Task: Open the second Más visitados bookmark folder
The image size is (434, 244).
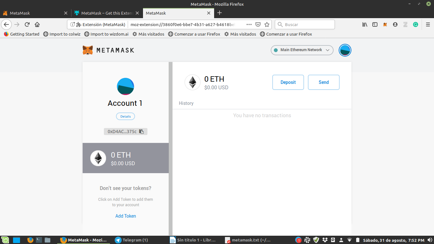Action: pos(240,34)
